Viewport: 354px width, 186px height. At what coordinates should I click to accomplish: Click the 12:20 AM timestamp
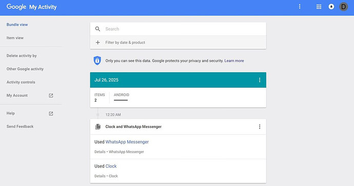(113, 115)
